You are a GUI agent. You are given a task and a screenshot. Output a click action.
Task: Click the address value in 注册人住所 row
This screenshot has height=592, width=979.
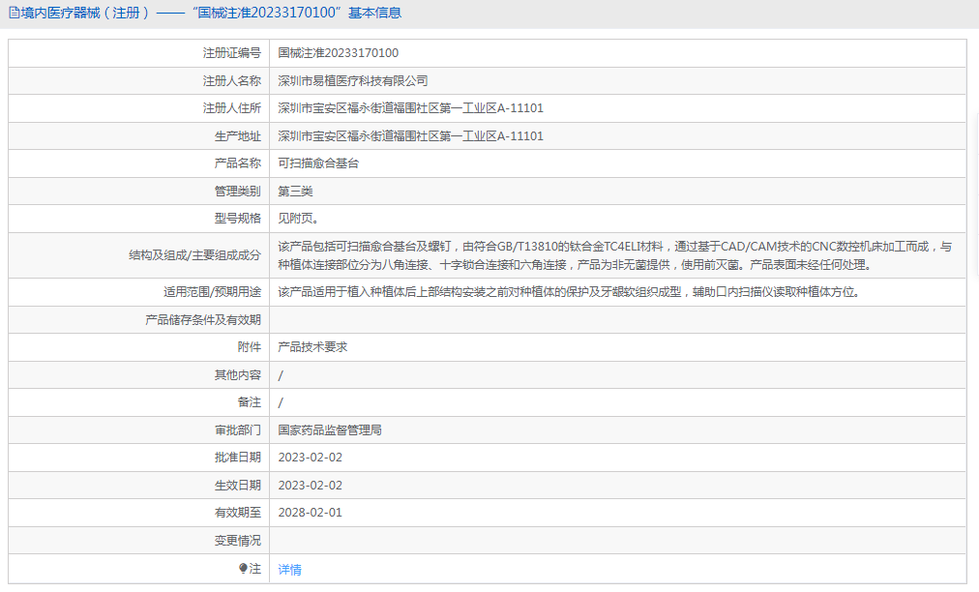tap(411, 108)
